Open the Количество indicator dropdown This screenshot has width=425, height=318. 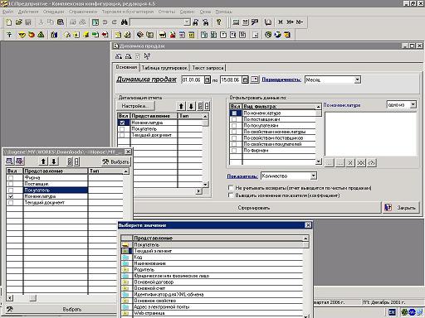pos(313,176)
